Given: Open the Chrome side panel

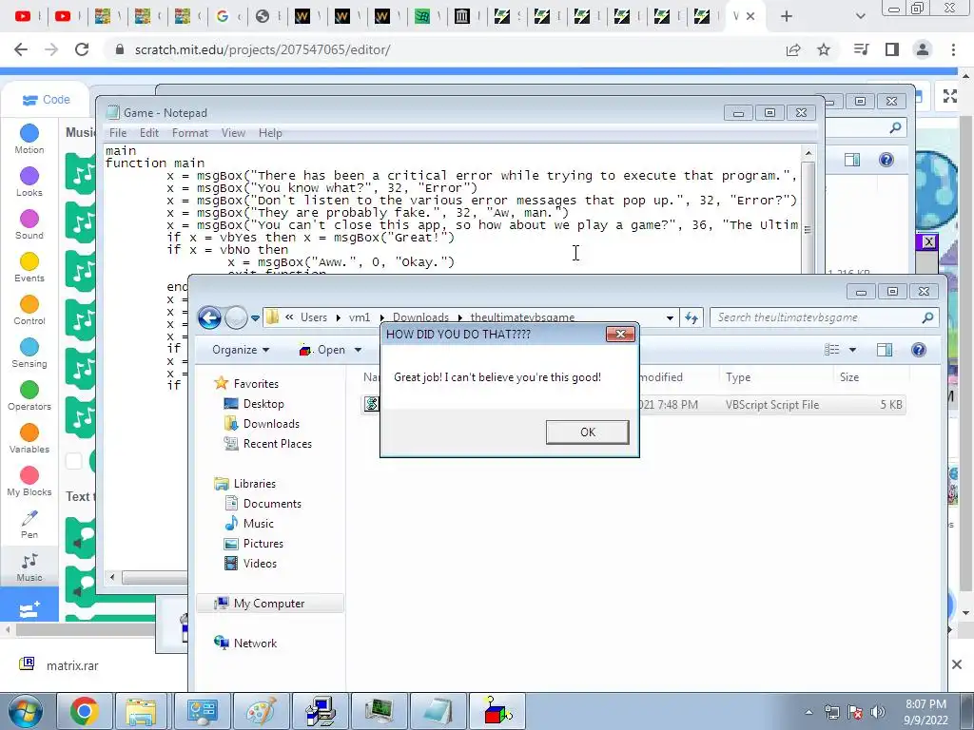Looking at the screenshot, I should tap(892, 49).
